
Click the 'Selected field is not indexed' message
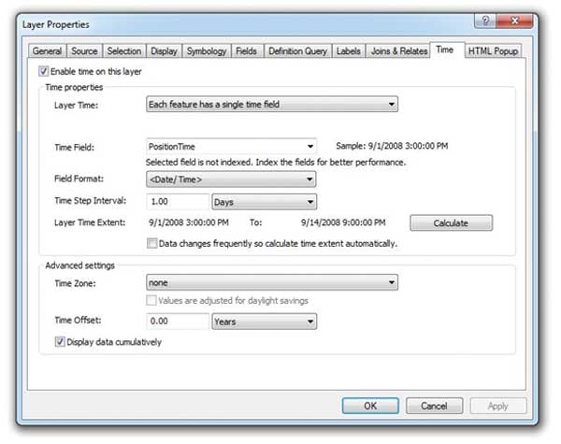(276, 163)
